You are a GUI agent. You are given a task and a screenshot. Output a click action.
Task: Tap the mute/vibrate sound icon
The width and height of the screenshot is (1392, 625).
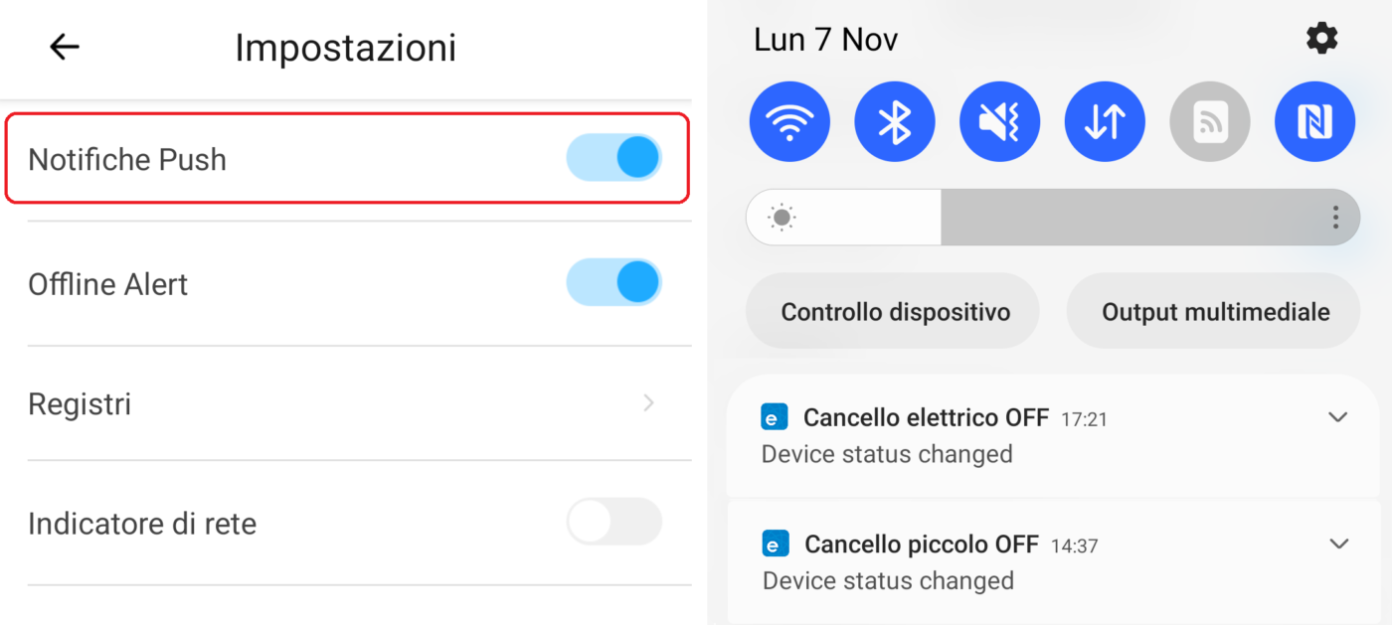tap(999, 121)
